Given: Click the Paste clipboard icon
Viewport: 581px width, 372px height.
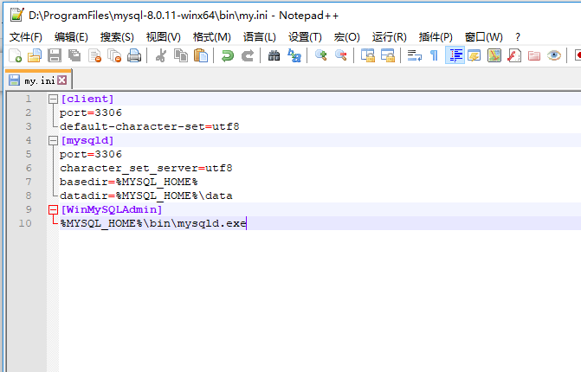Looking at the screenshot, I should tap(201, 56).
